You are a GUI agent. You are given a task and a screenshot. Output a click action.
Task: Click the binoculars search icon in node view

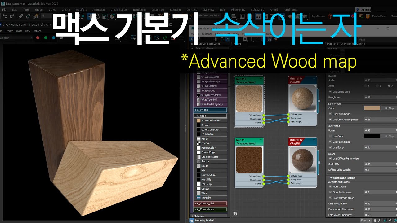[x=235, y=214]
